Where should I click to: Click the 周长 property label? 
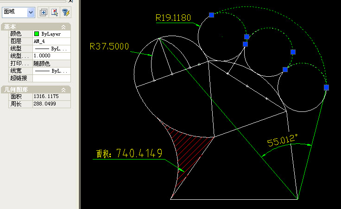(x=16, y=104)
